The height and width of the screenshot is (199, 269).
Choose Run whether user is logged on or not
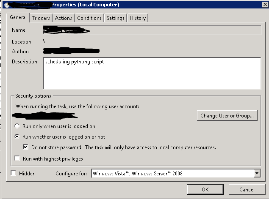[17, 137]
